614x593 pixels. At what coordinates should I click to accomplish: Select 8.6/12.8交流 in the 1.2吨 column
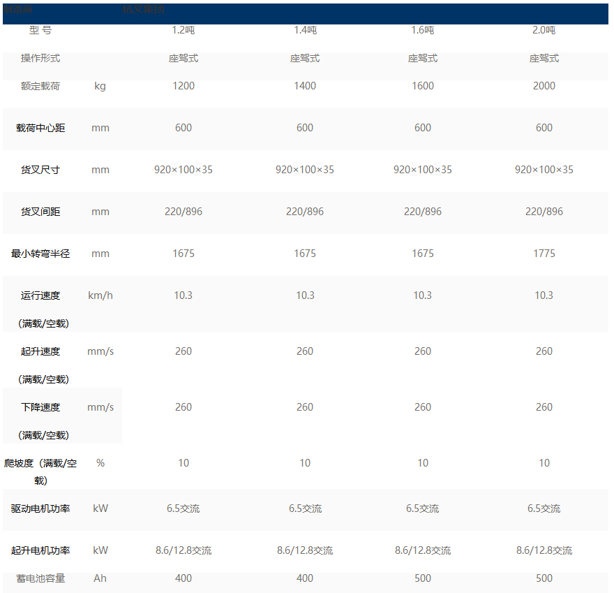184,550
